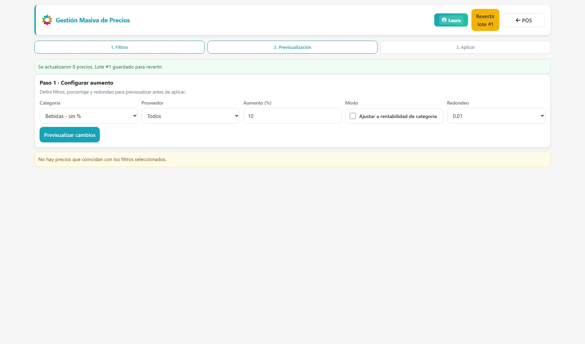The height and width of the screenshot is (344, 585).
Task: Return to POS with the POS button
Action: pos(524,20)
